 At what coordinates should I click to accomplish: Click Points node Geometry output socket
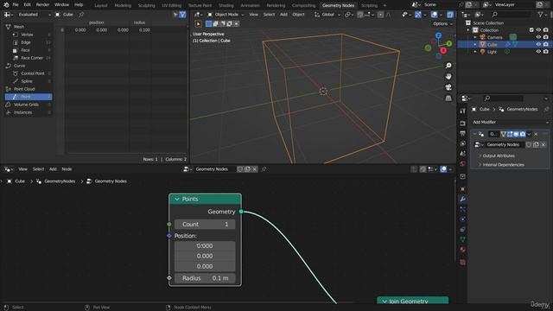[x=241, y=212]
